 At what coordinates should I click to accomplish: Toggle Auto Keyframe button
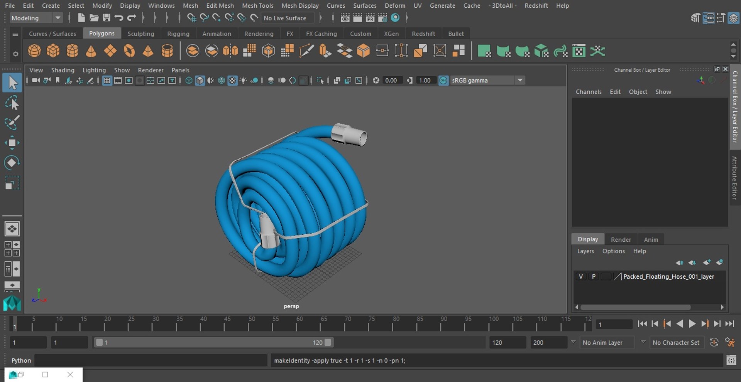(x=714, y=342)
